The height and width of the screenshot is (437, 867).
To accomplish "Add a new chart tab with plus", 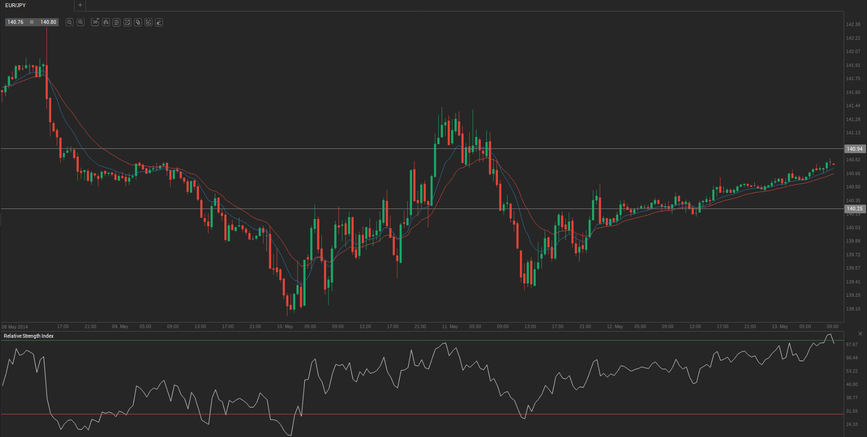I will [x=80, y=5].
